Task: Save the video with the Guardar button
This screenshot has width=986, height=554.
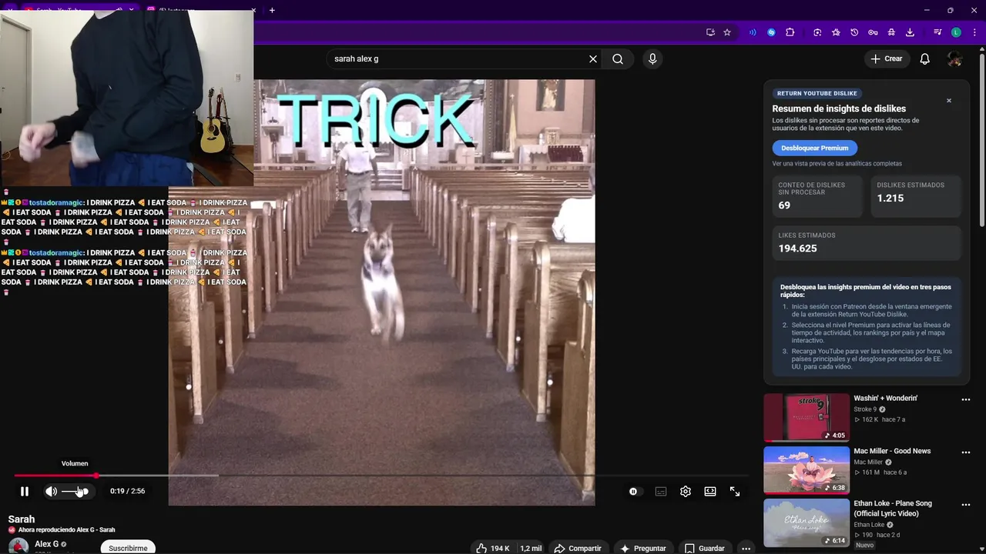Action: [705, 548]
